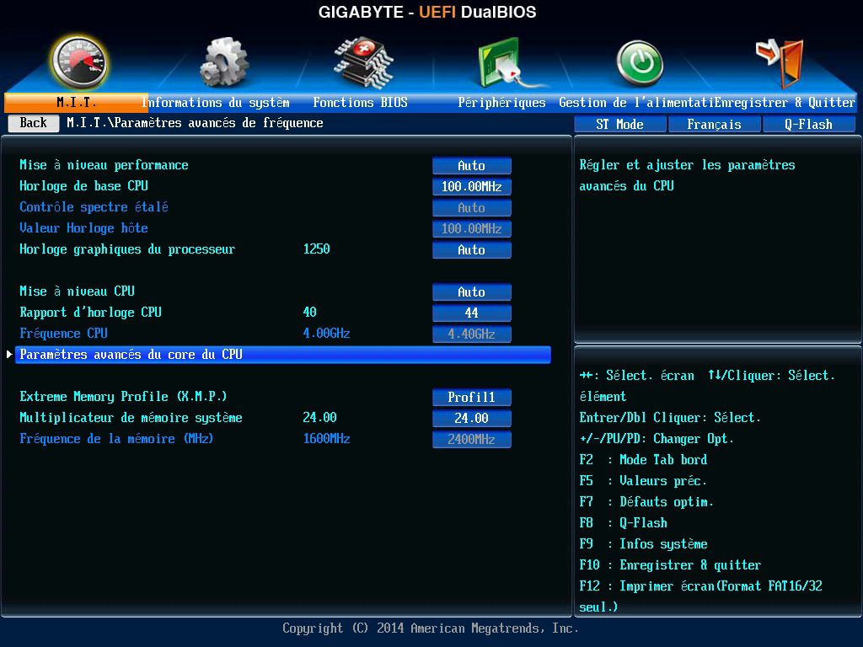Open Mise à niveau CPU Auto dropdown
The width and height of the screenshot is (863, 647).
point(472,292)
